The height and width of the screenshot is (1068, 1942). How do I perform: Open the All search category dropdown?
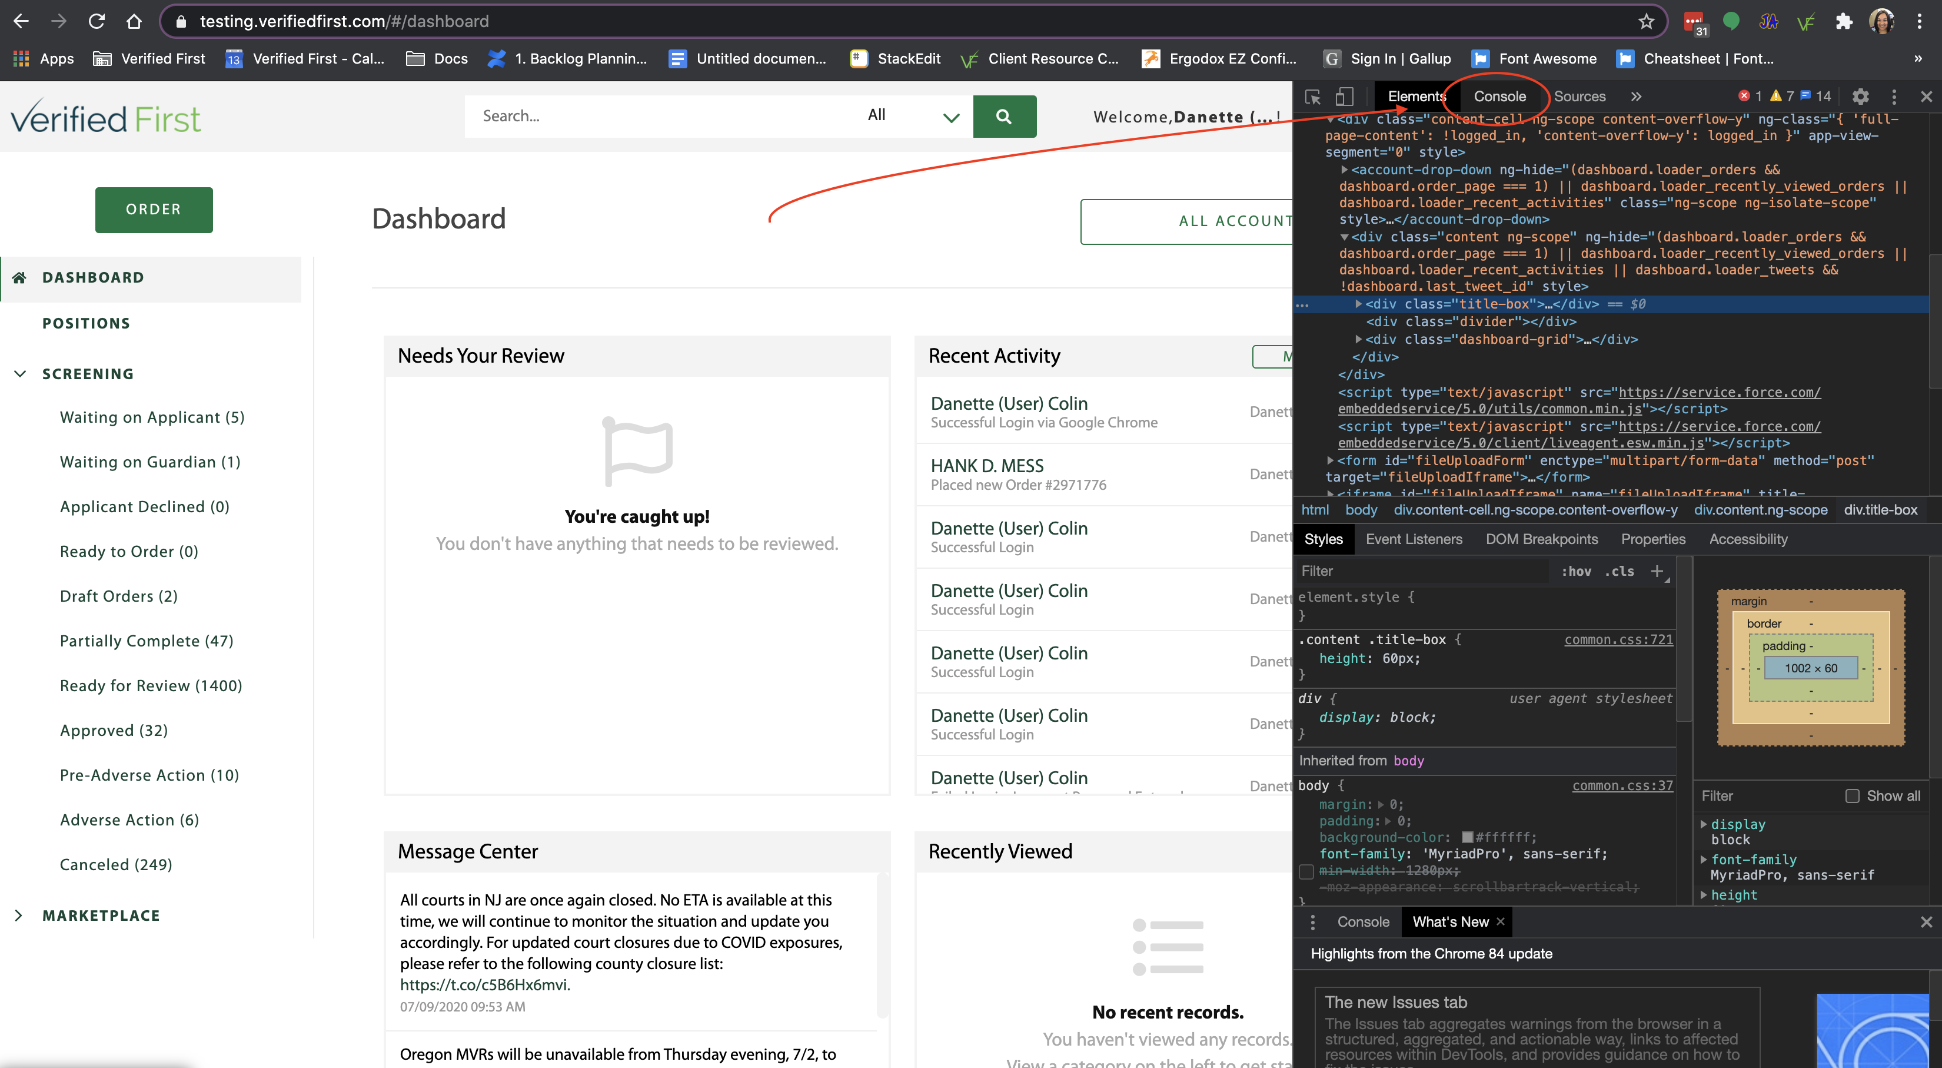click(x=911, y=116)
